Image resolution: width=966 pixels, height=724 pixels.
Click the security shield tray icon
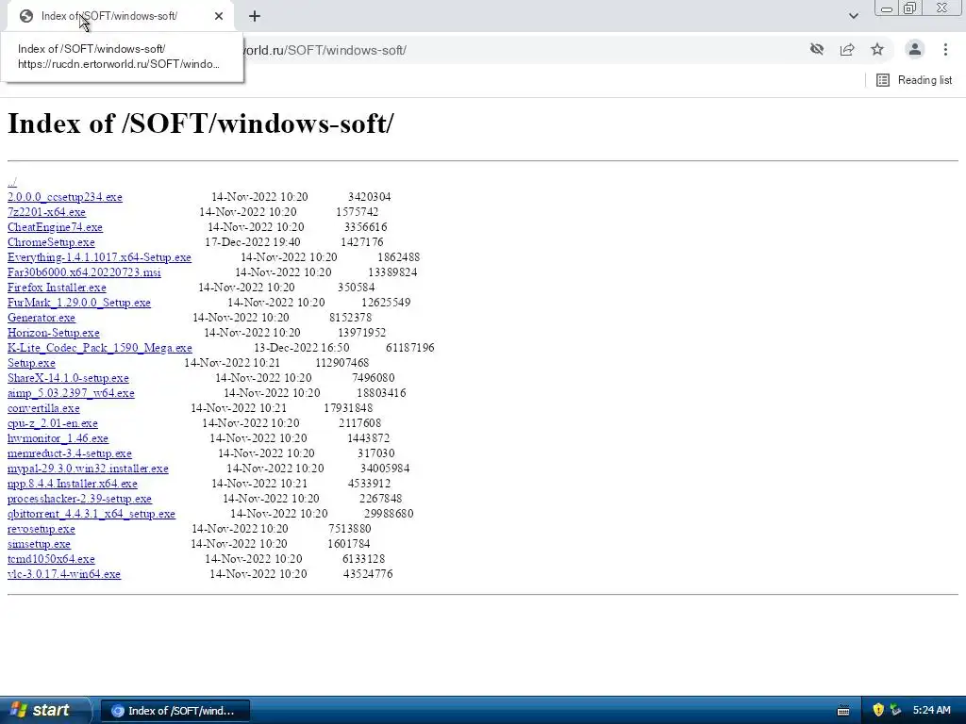point(878,710)
